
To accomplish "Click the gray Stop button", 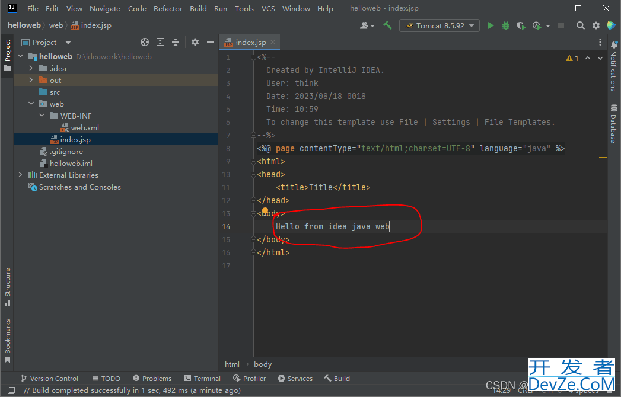I will [x=561, y=25].
